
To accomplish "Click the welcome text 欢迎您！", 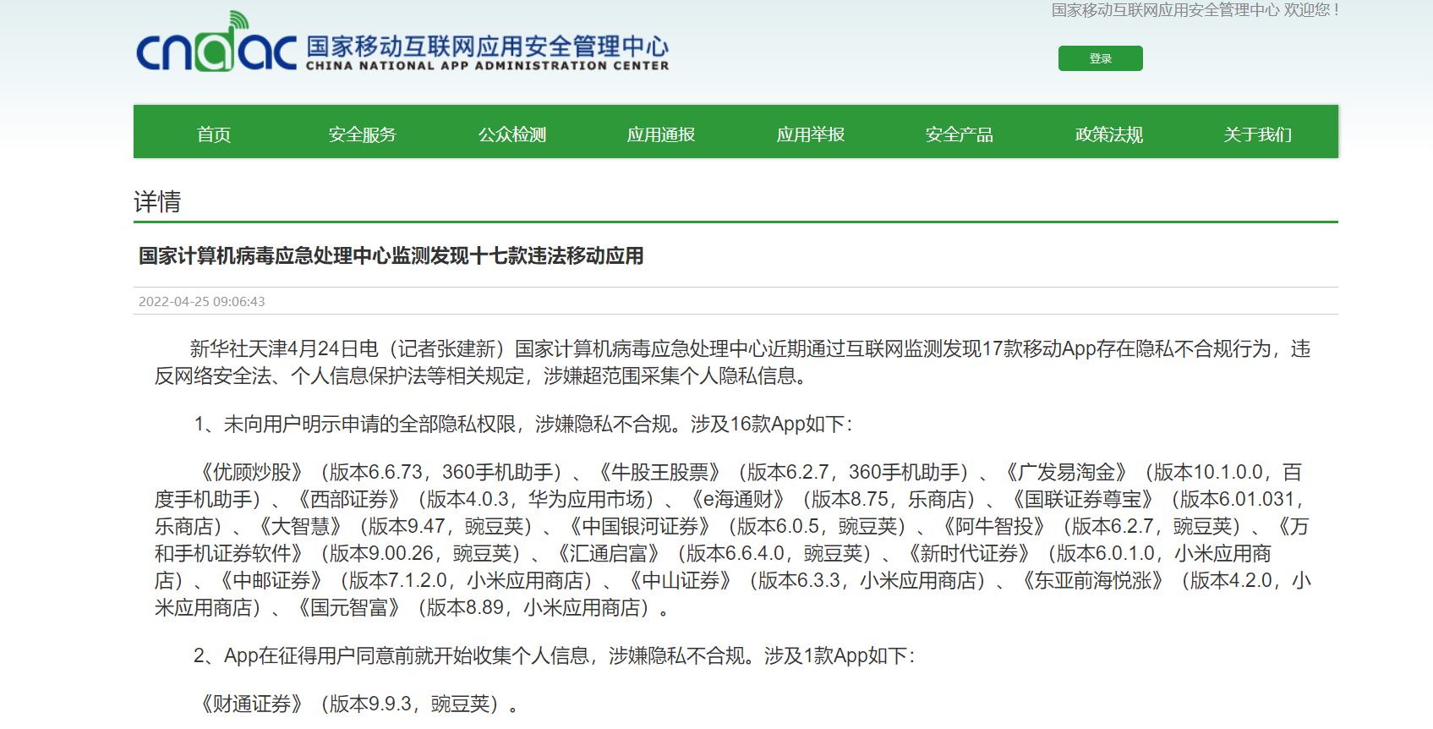I will [x=1312, y=10].
